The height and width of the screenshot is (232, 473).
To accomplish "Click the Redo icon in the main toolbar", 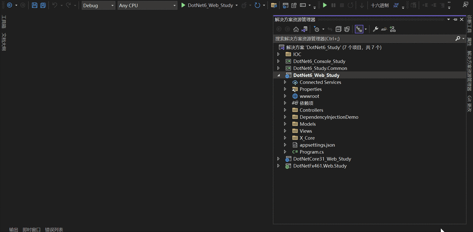I will 68,5.
